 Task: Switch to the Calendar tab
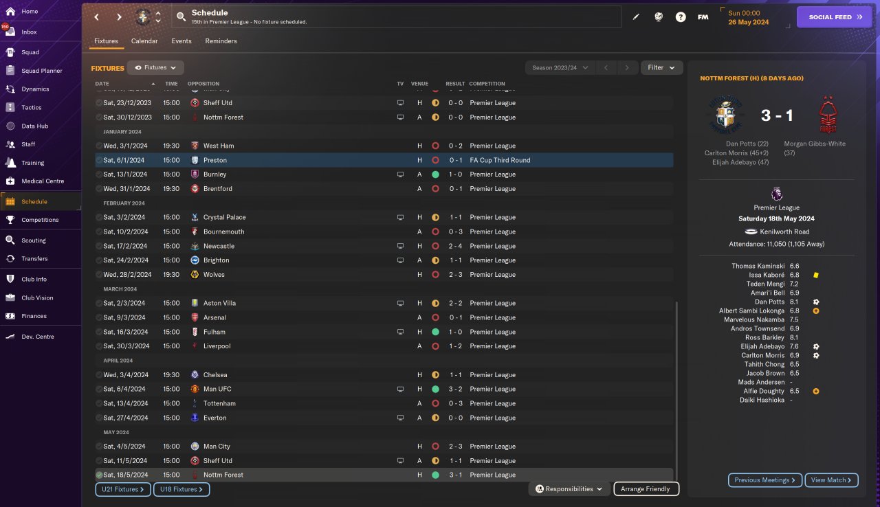[144, 41]
